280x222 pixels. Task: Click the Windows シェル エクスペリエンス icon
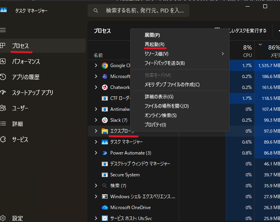(x=105, y=197)
